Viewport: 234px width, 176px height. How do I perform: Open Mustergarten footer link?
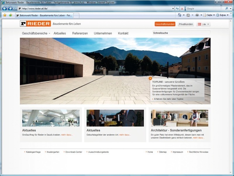tap(53, 152)
